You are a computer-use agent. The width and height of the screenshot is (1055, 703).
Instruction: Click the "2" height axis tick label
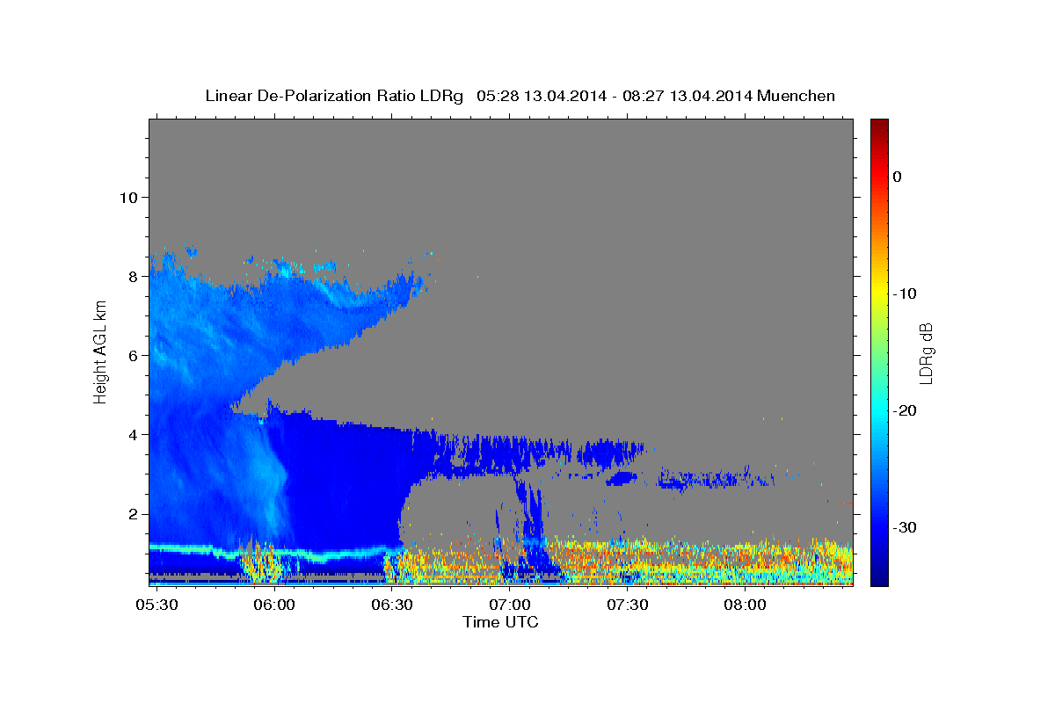click(x=132, y=514)
